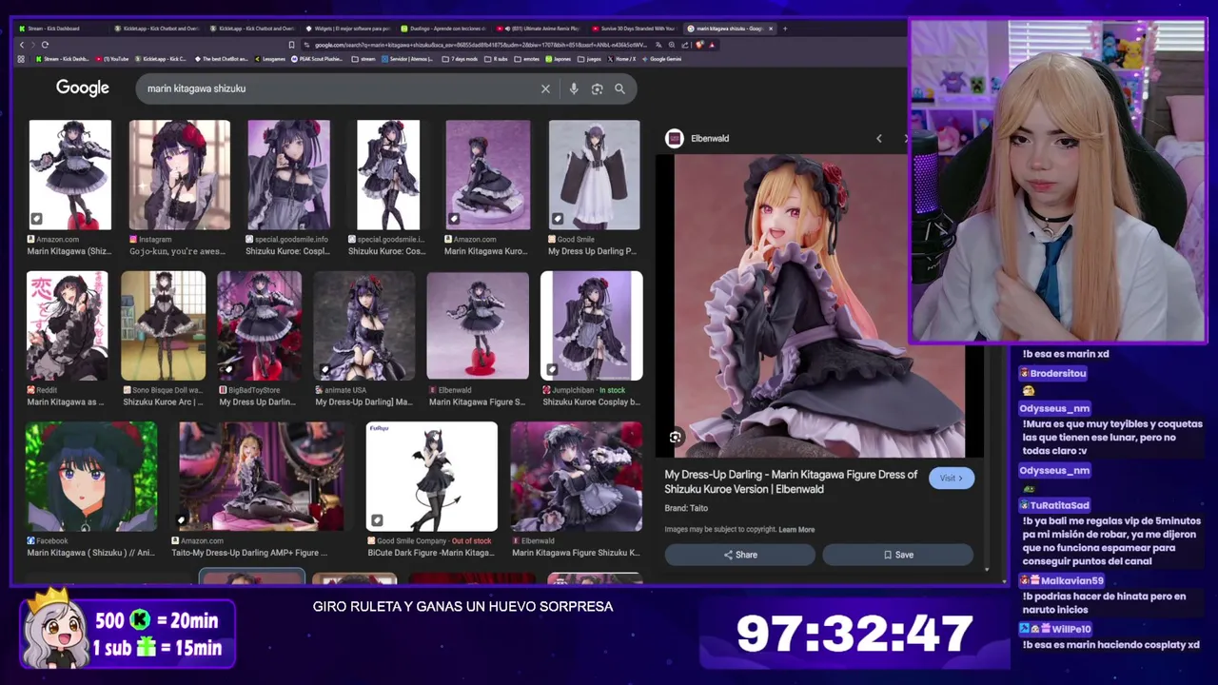
Task: Click chat username TuRatitaSad
Action: [1059, 505]
